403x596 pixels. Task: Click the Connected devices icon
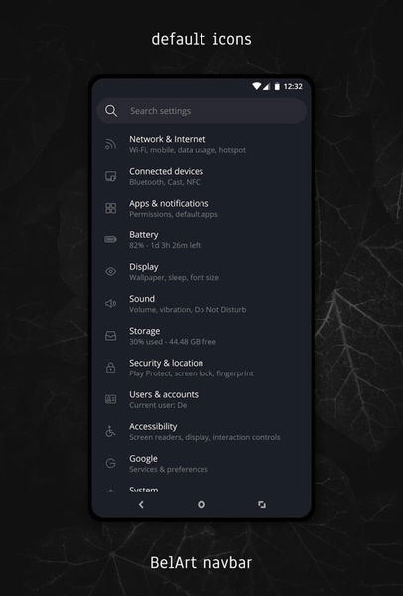pos(110,176)
